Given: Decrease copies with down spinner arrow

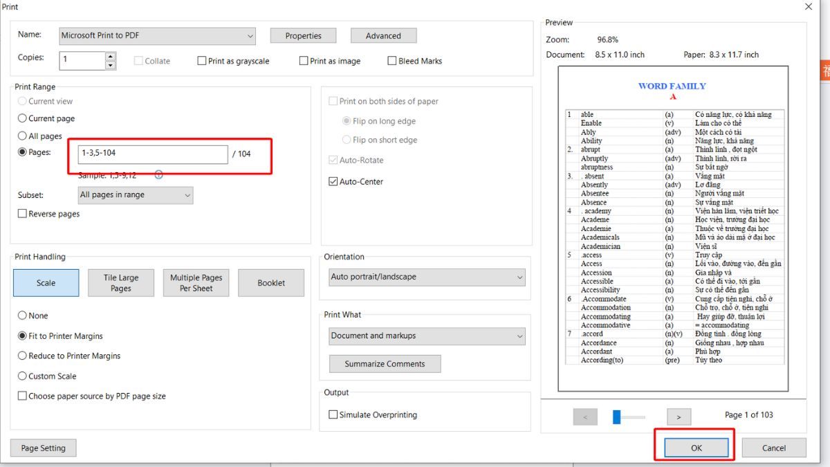Looking at the screenshot, I should pos(111,66).
